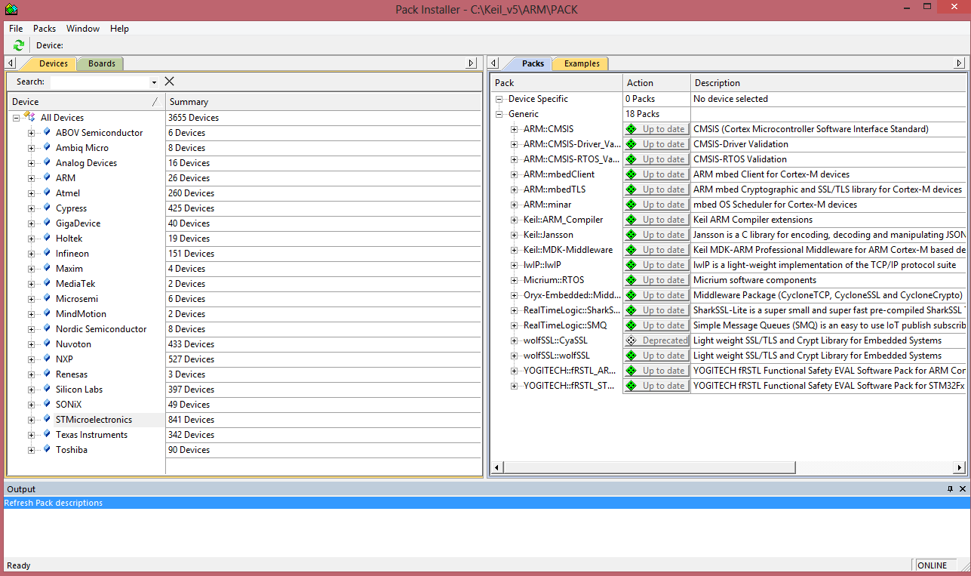
Task: Click the All Devices tree icon
Action: 30,116
